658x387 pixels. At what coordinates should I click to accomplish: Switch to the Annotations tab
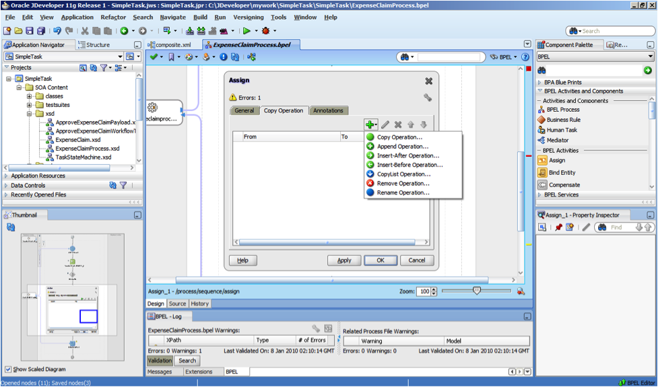point(328,110)
